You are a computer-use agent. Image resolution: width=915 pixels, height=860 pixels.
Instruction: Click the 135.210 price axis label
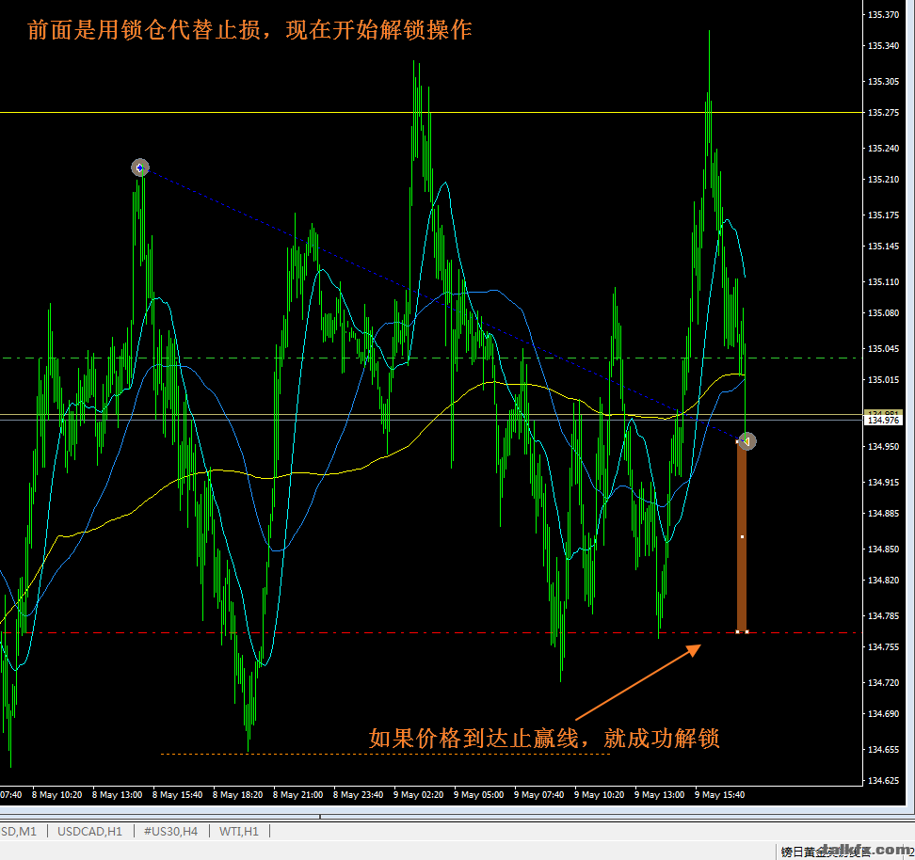pos(884,179)
